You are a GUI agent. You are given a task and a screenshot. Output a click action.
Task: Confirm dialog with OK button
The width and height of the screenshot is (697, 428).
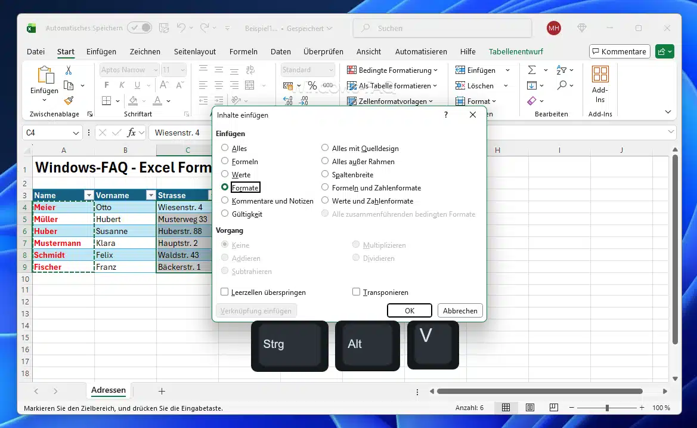(x=409, y=310)
